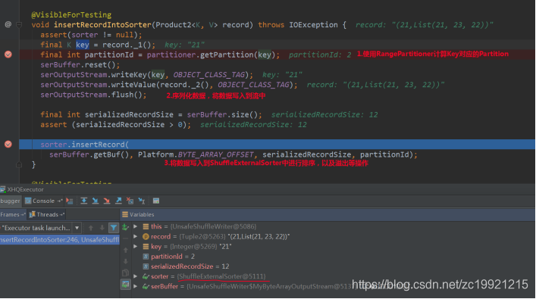Click the UnsafeShuffleWriter@5086 value text

click(x=213, y=226)
